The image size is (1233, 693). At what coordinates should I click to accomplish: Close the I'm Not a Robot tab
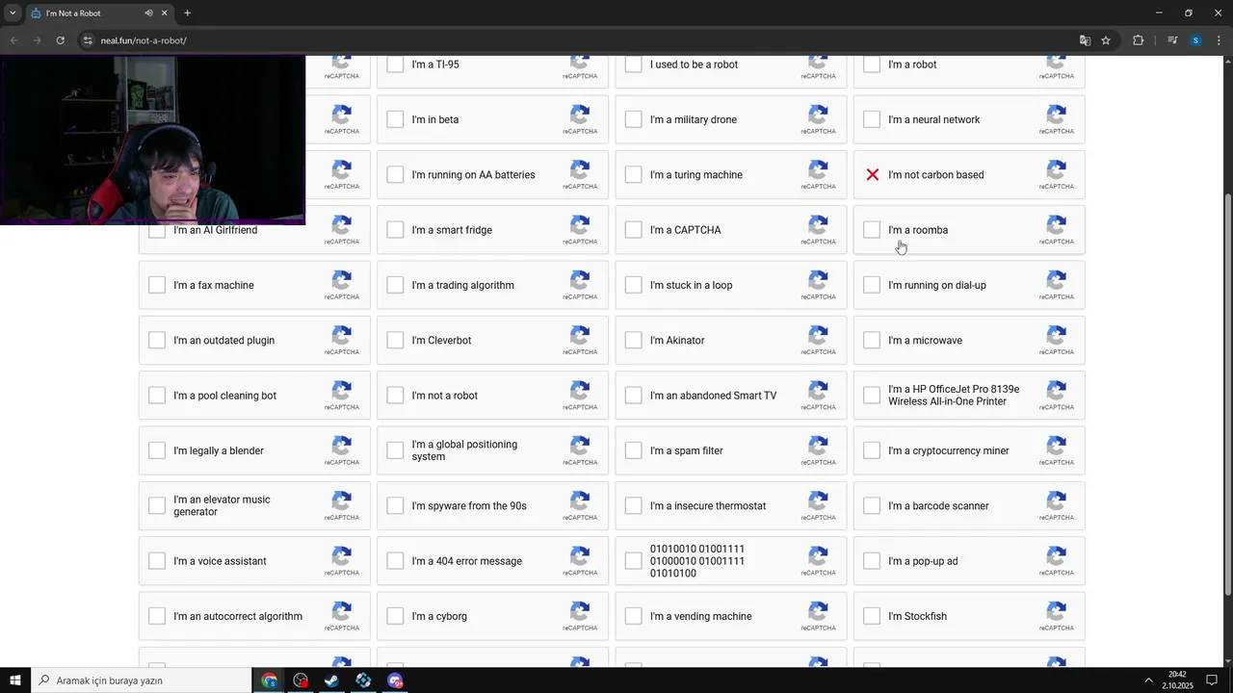pos(165,13)
